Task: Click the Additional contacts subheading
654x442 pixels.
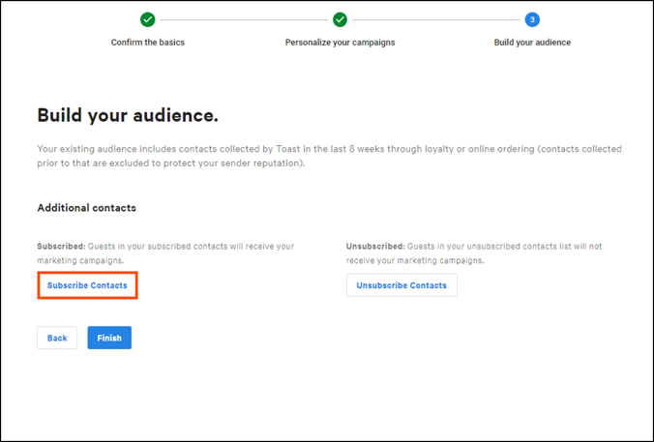Action: (86, 208)
